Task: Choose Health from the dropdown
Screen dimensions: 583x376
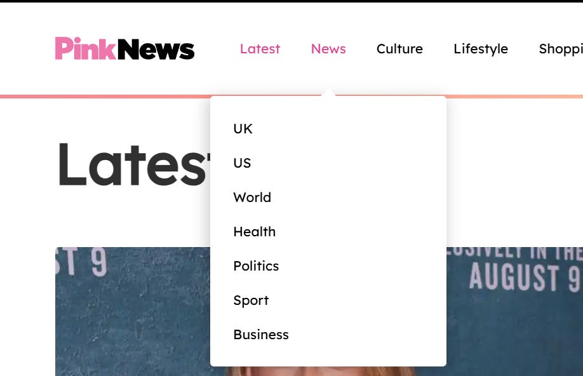Action: 254,232
